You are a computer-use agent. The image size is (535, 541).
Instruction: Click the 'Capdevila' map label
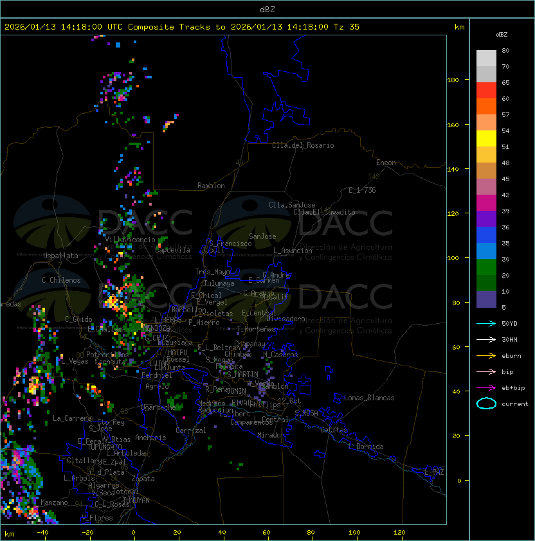tap(173, 250)
